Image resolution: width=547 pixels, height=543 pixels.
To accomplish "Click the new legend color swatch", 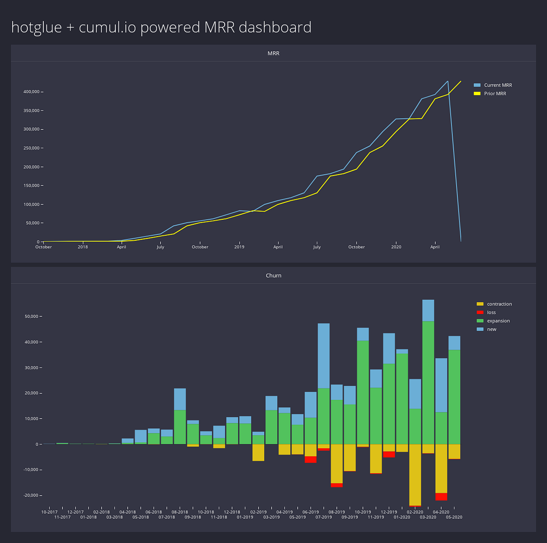I will [480, 329].
